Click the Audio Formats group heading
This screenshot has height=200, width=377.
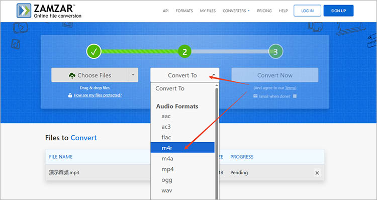pos(177,106)
